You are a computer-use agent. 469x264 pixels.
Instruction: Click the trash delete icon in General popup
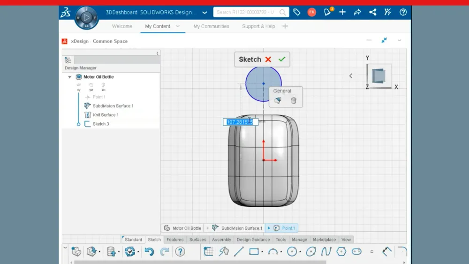pos(294,100)
